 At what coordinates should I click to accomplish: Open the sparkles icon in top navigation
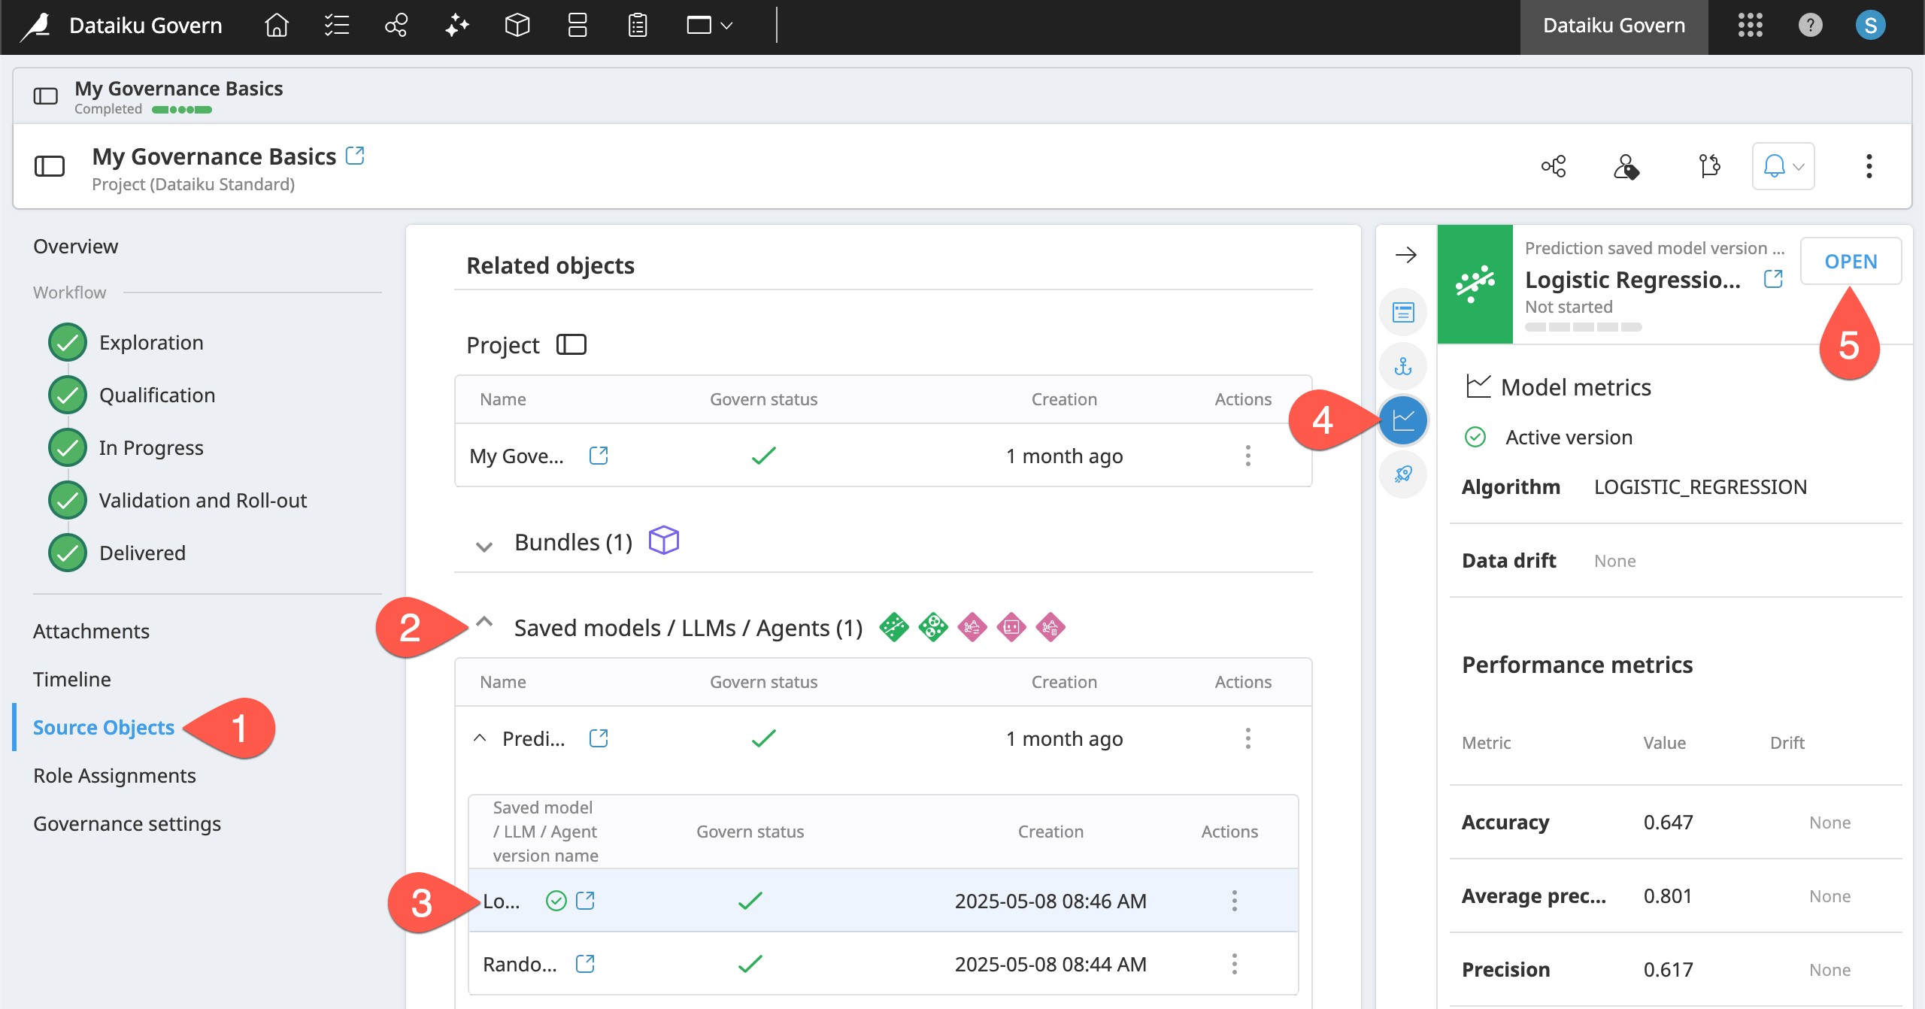[x=456, y=26]
